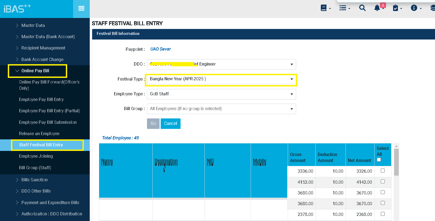This screenshot has width=435, height=221.
Task: Expand the Master Data menu
Action: 33,26
